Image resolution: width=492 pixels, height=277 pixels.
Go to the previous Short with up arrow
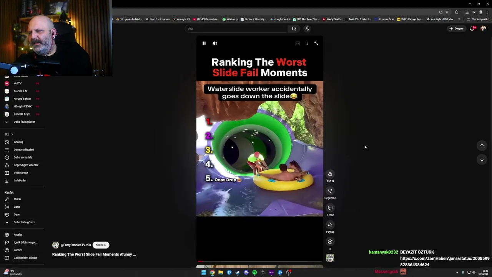[482, 145]
